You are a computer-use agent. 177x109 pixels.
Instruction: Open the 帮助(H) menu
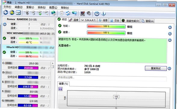pos(65,8)
